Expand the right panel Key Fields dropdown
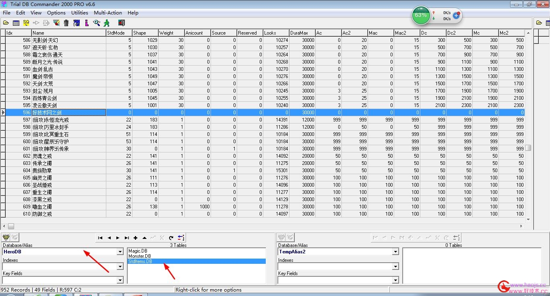Viewport: 550px width, 296px height. (x=395, y=280)
